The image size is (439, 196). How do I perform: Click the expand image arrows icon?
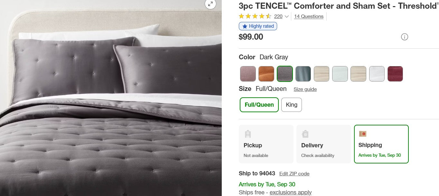(x=210, y=5)
